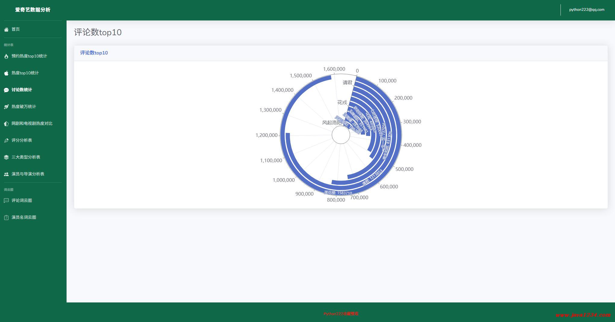Go to 网剧和电视剧热度对比 page
Screen dimensions: 615x322
coord(32,123)
